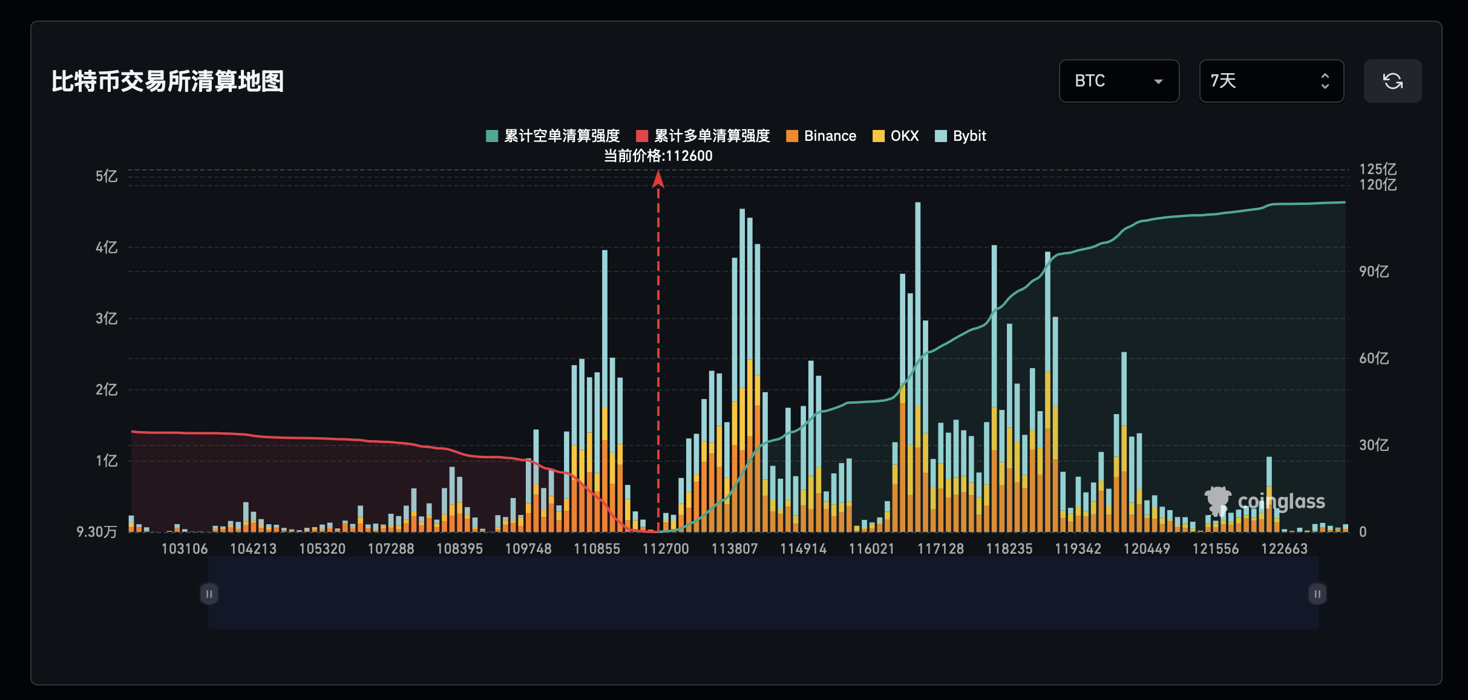Image resolution: width=1468 pixels, height=700 pixels.
Task: Toggle Binance legend series visibility
Action: coord(821,136)
